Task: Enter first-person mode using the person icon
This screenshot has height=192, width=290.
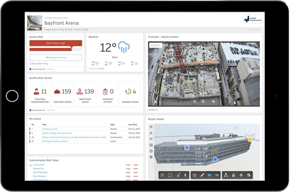Action: coord(185,175)
